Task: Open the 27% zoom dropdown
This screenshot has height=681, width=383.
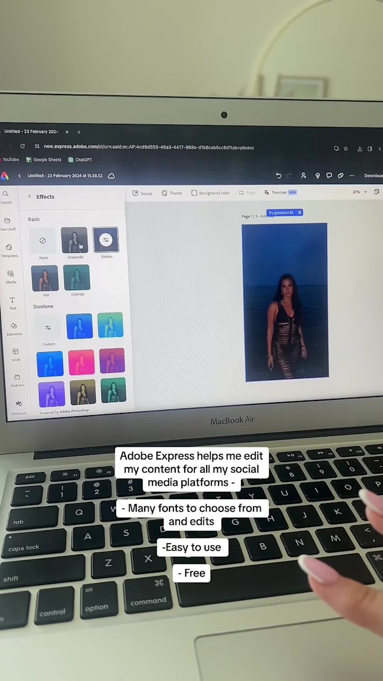Action: (359, 192)
